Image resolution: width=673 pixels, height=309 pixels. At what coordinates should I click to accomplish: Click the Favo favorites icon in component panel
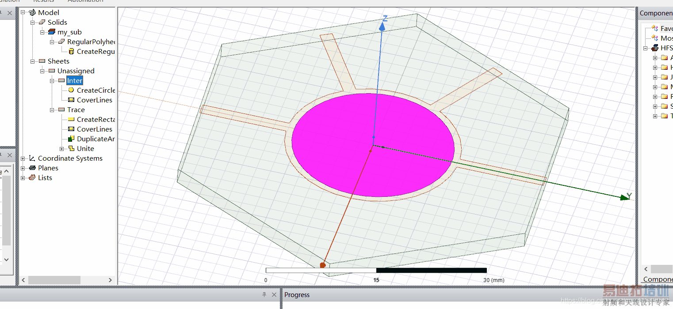[655, 28]
